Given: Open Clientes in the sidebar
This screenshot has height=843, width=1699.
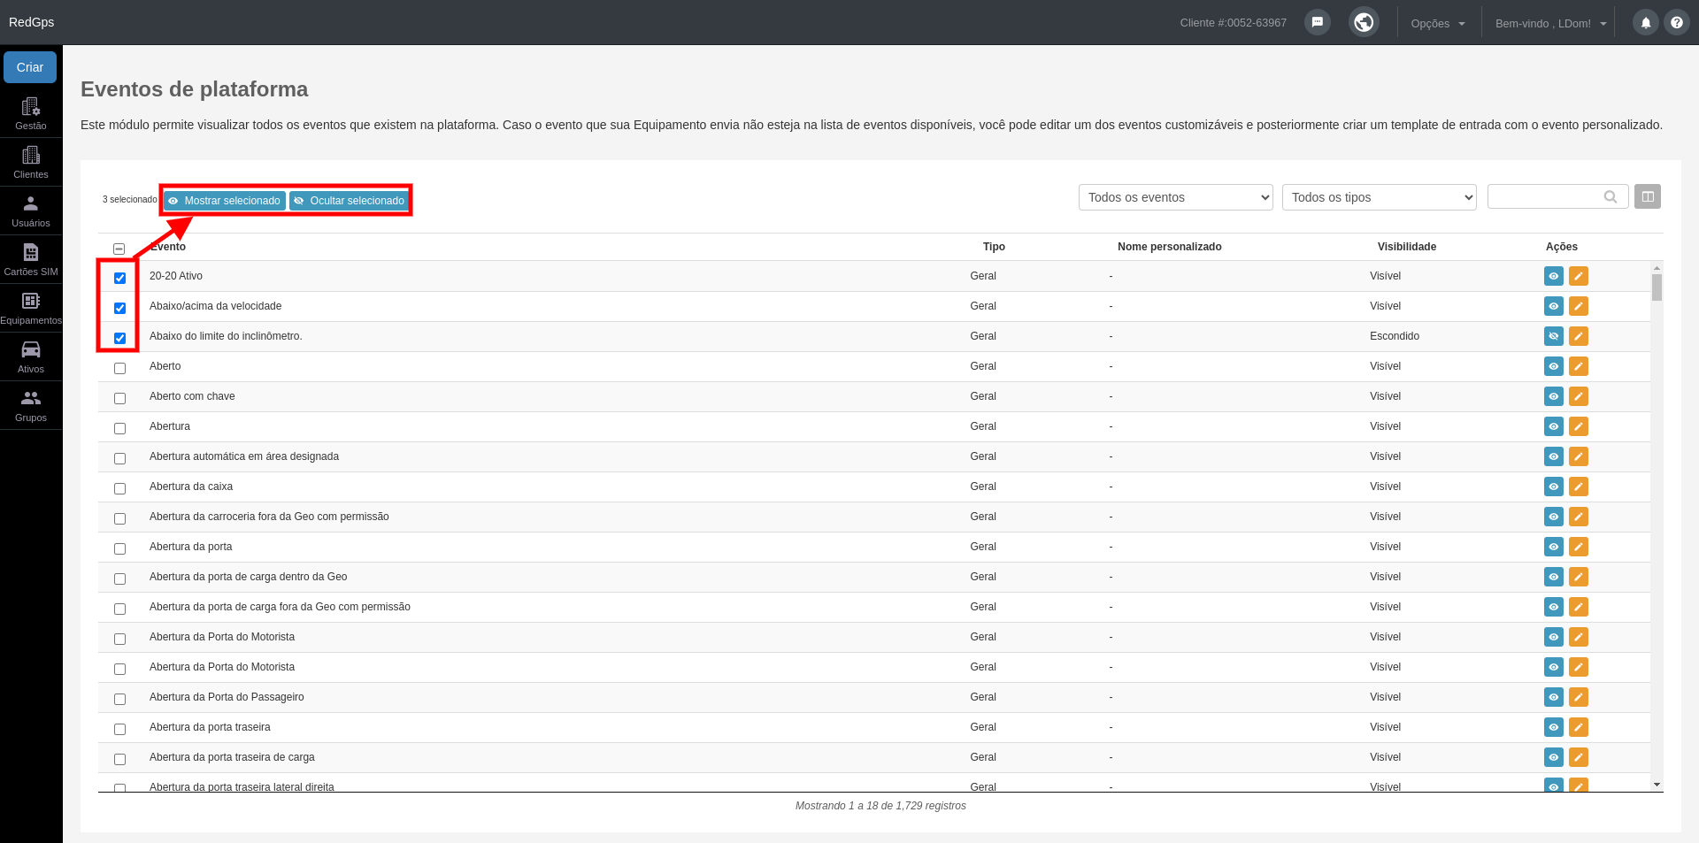Looking at the screenshot, I should 31,162.
